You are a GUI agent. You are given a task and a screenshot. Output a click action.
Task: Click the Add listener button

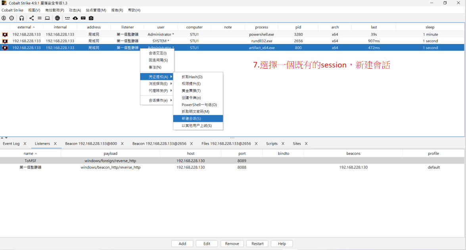click(182, 244)
